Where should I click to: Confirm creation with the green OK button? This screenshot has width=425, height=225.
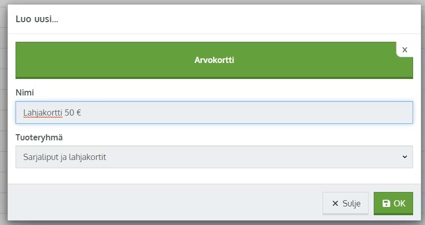(x=393, y=203)
